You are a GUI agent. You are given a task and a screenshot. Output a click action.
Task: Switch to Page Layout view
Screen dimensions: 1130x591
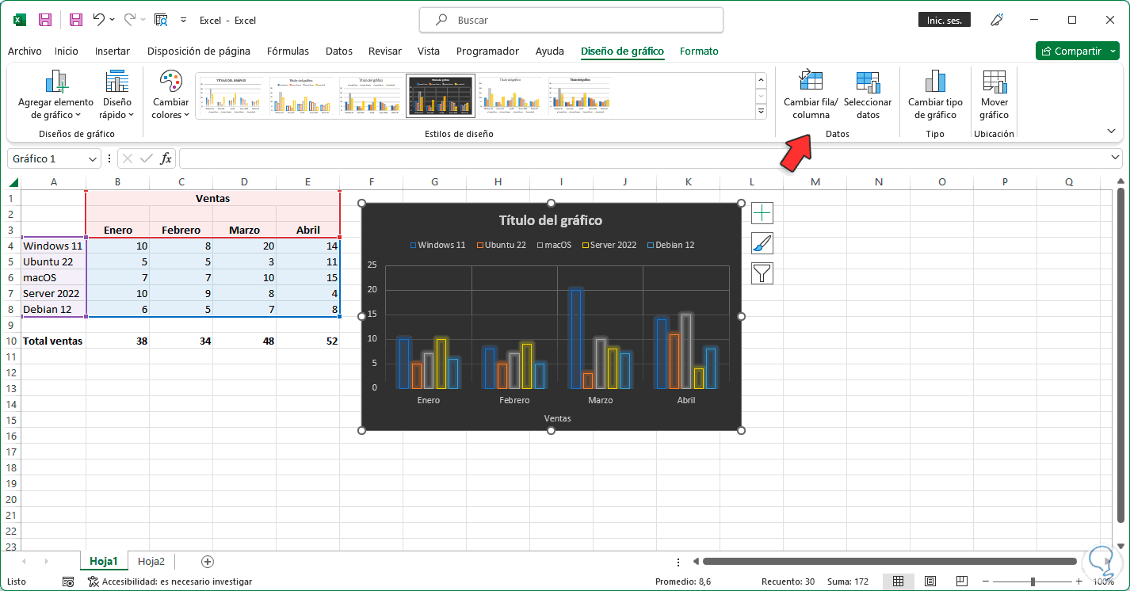point(930,581)
